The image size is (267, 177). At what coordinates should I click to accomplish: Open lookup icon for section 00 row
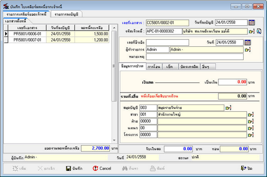pyautogui.click(x=251, y=128)
